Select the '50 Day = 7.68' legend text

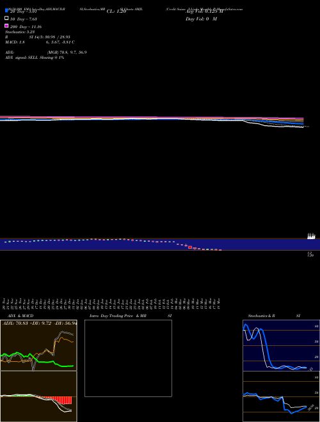24,19
